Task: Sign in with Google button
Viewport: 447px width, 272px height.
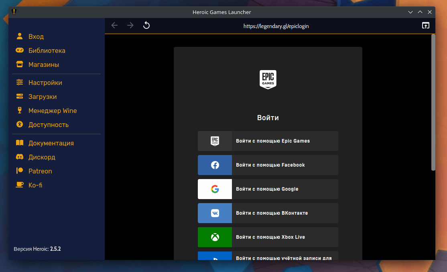Action: [x=268, y=189]
